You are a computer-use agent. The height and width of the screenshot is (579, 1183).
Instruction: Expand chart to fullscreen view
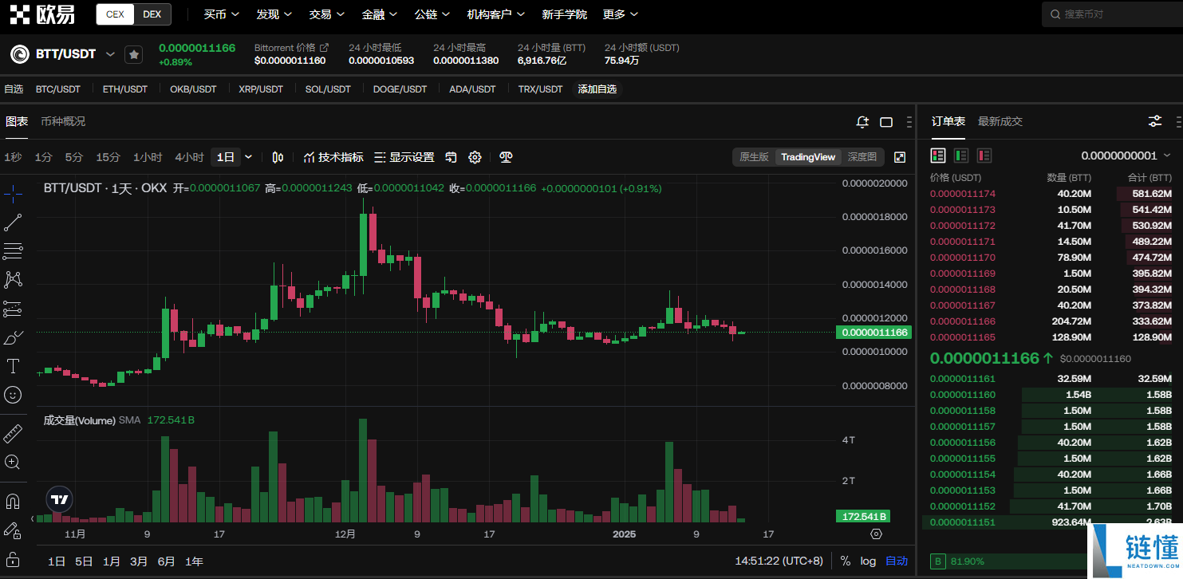[x=900, y=157]
